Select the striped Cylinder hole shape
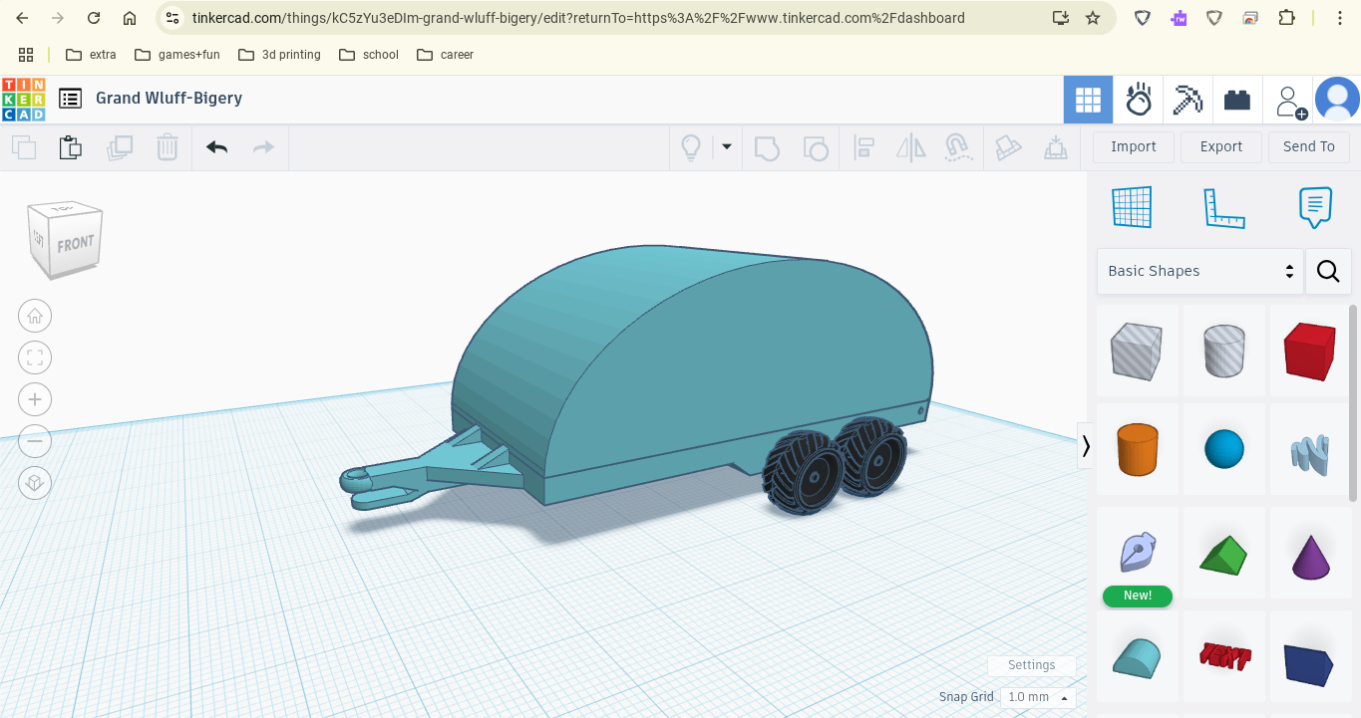This screenshot has height=718, width=1361. (x=1224, y=351)
